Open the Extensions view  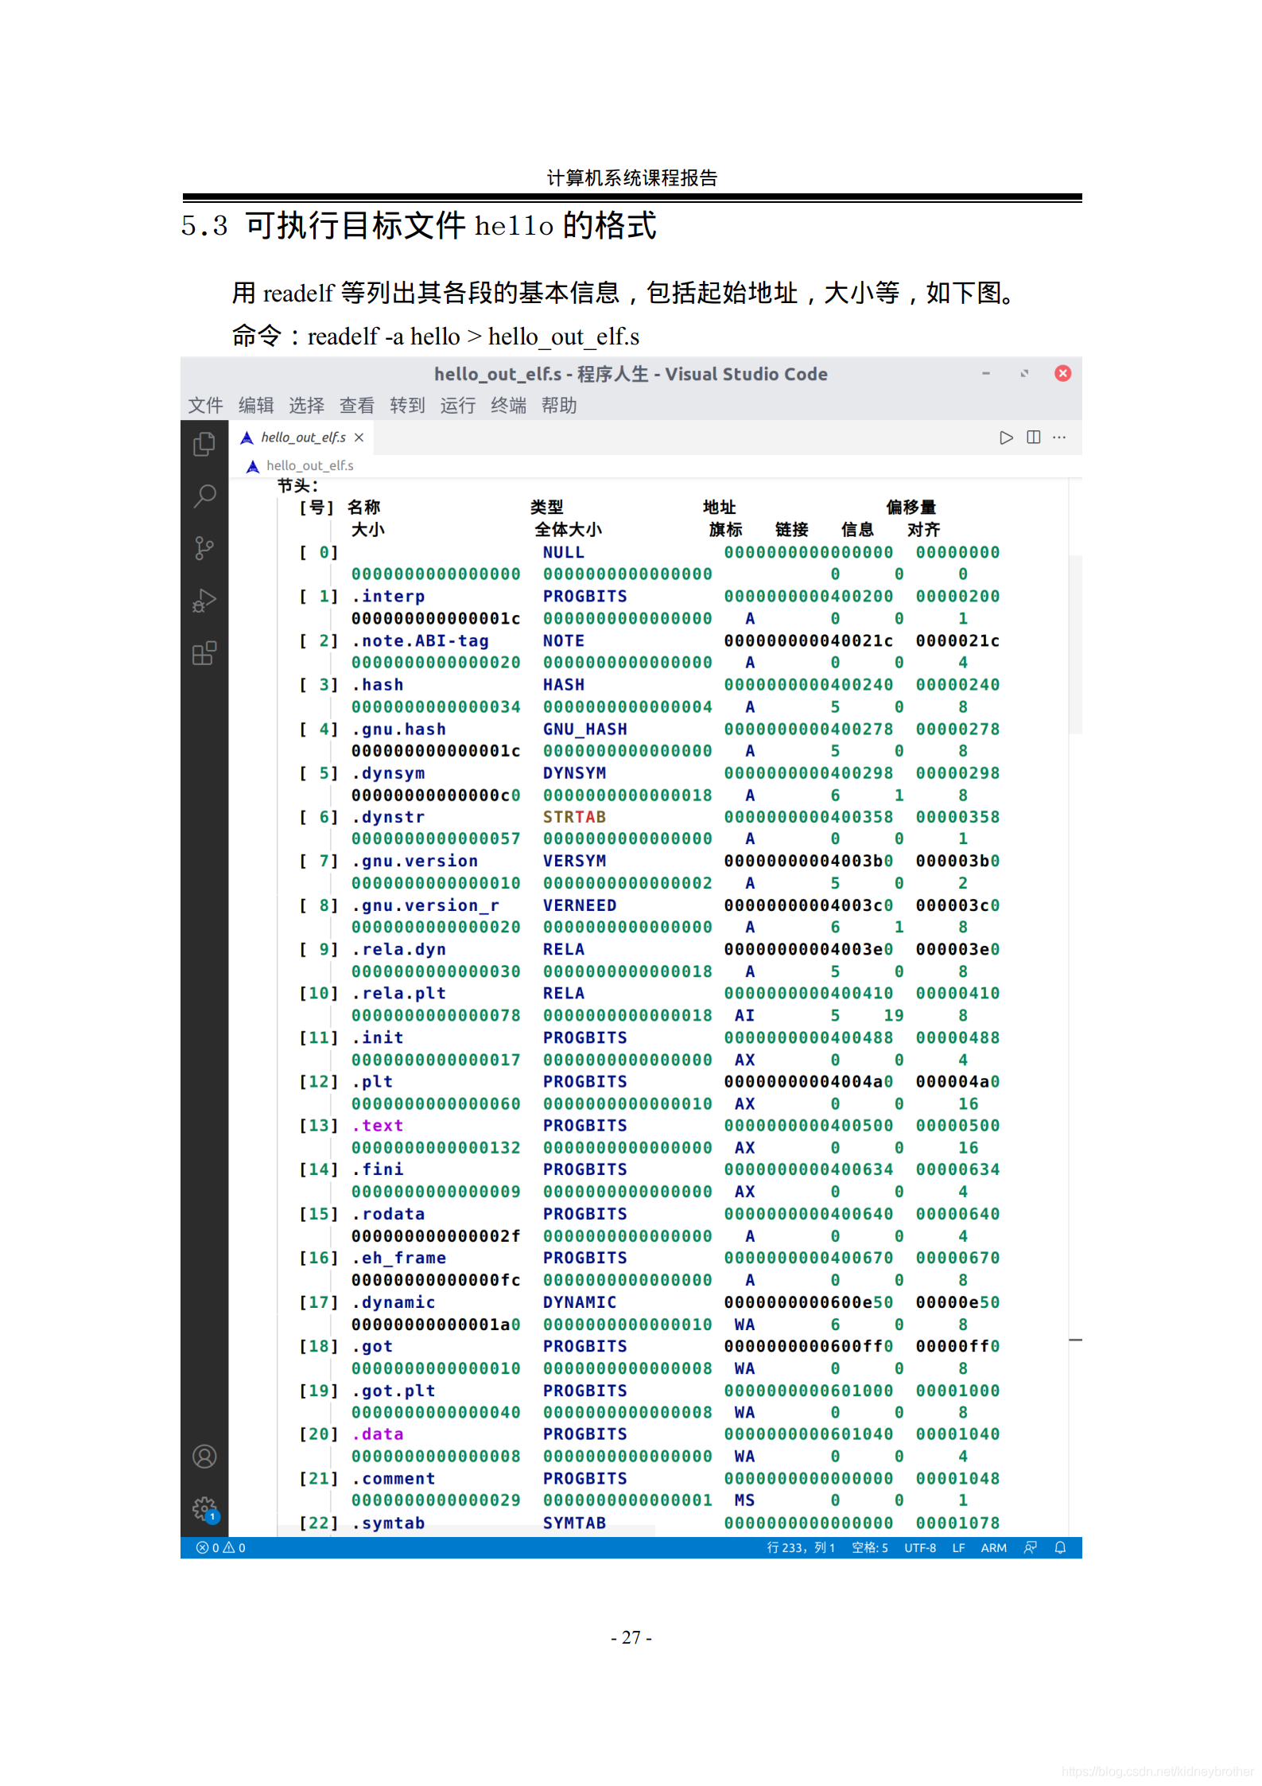[x=204, y=653]
